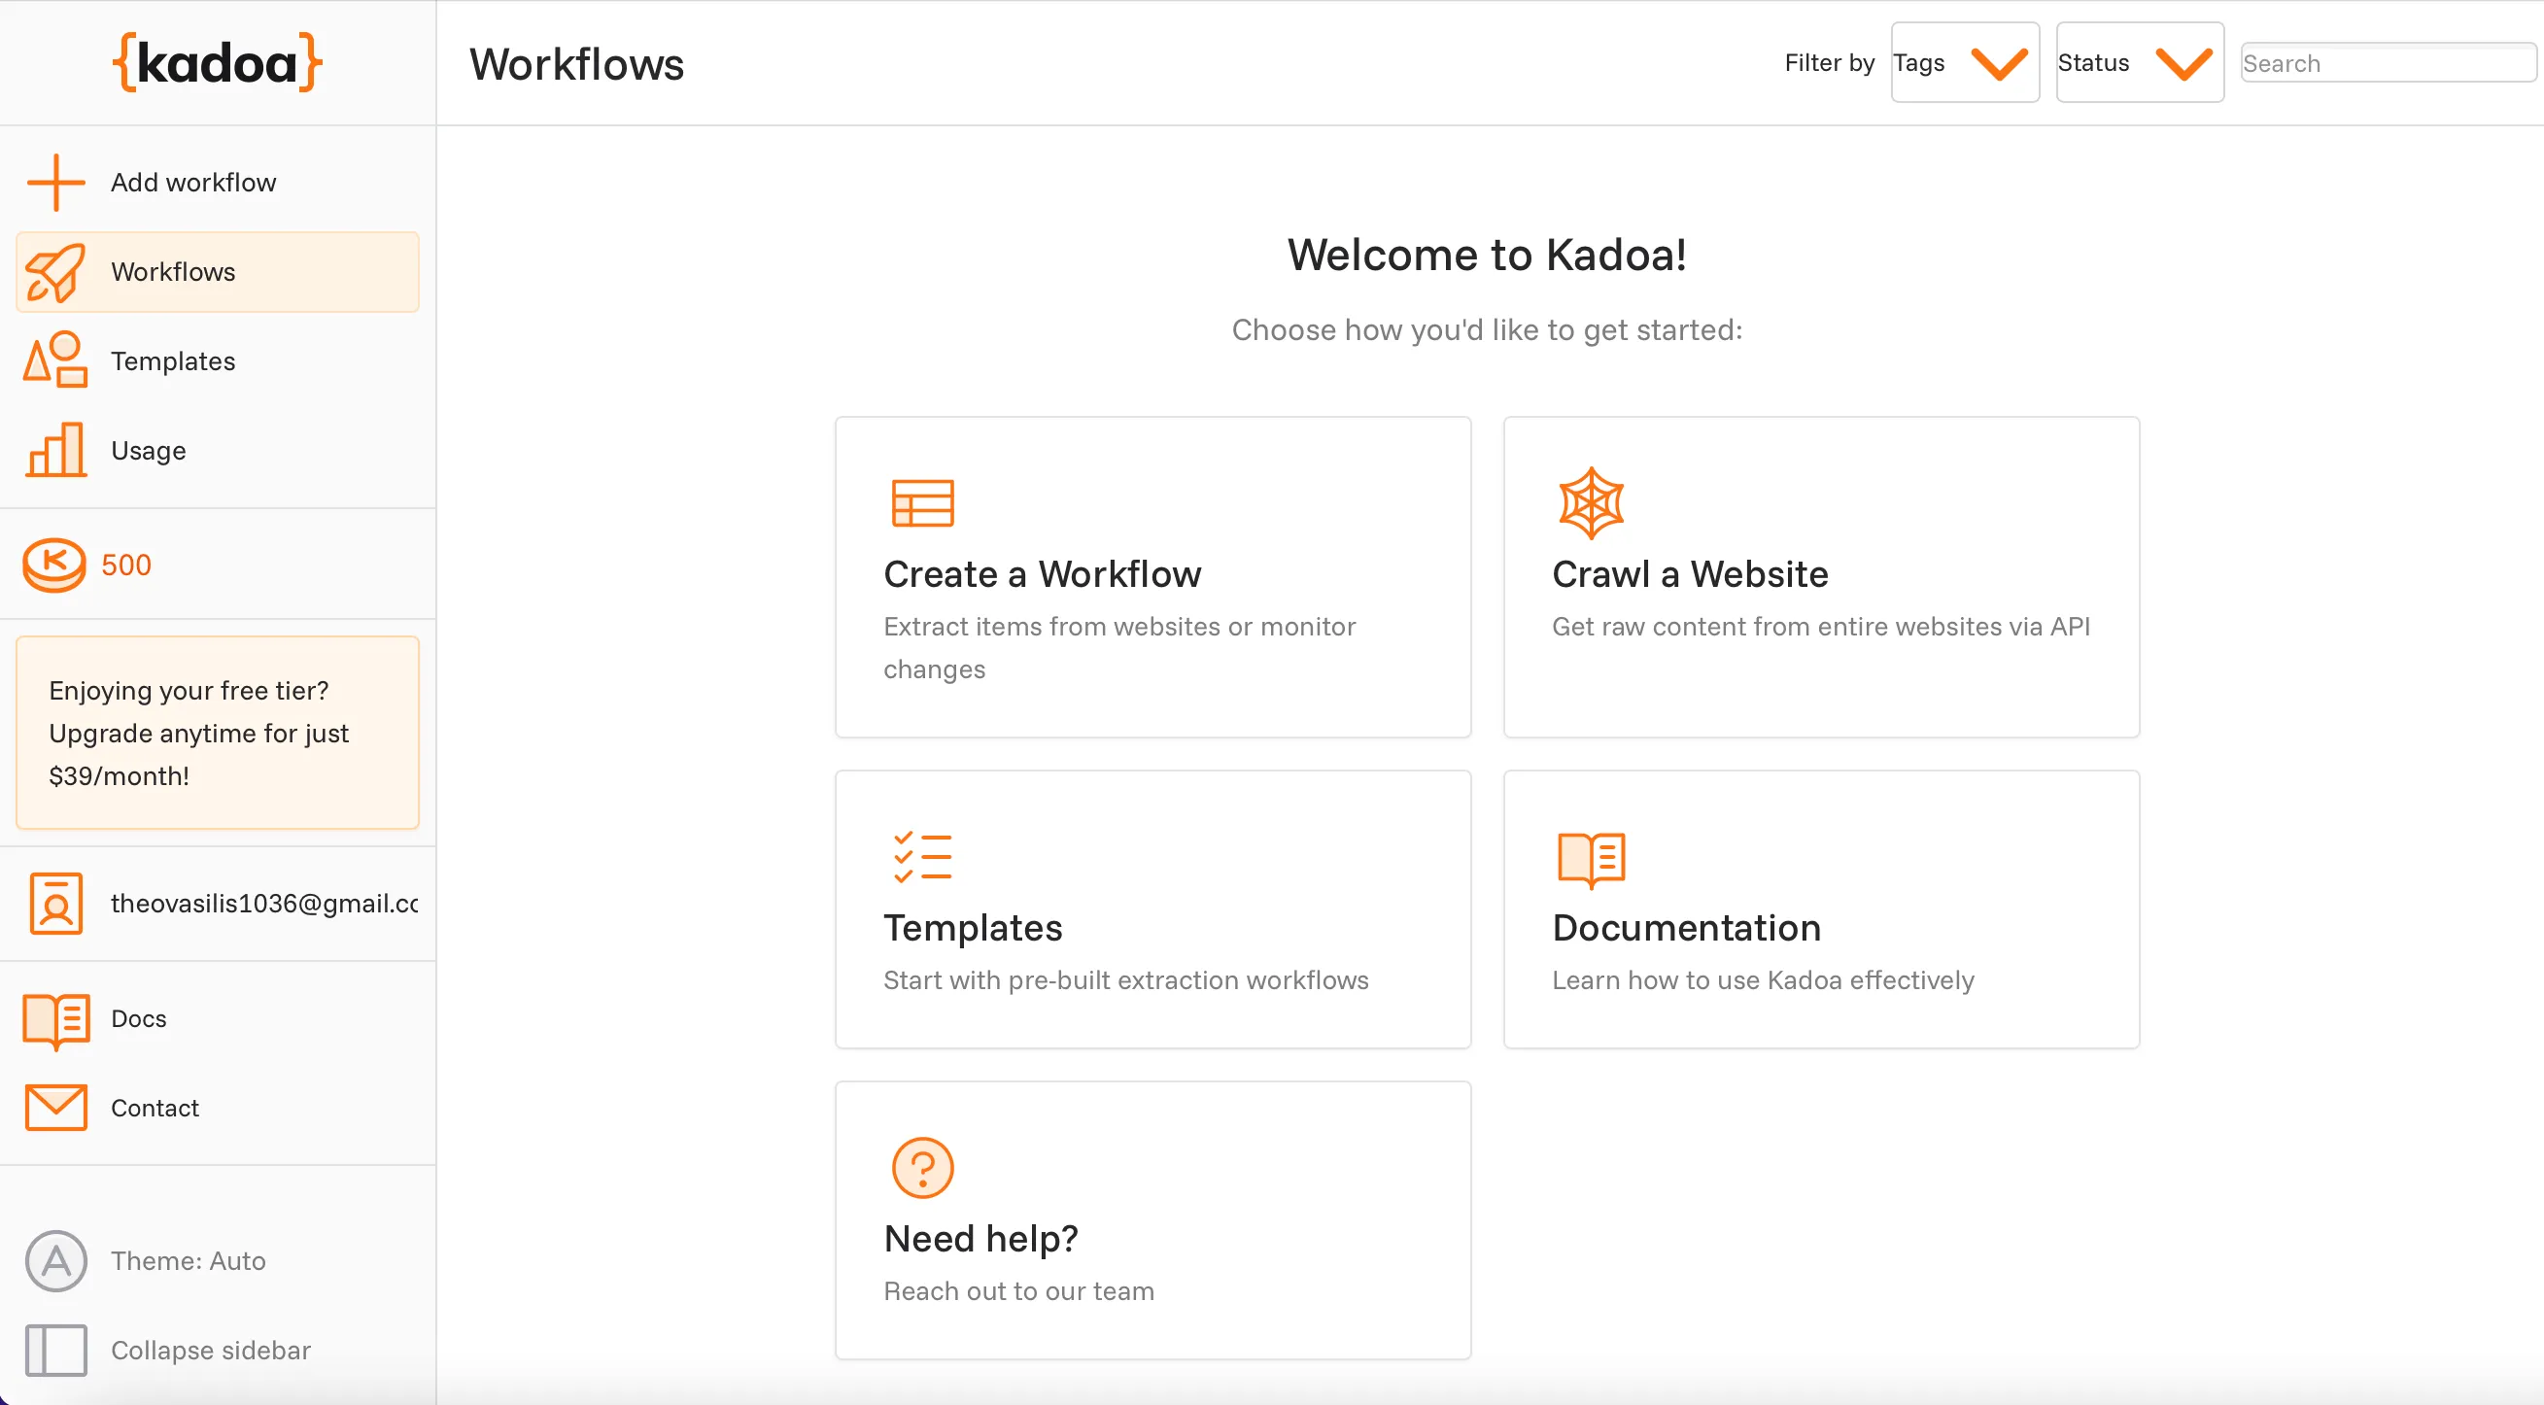The width and height of the screenshot is (2544, 1405).
Task: Open the Templates card heading
Action: pos(972,927)
